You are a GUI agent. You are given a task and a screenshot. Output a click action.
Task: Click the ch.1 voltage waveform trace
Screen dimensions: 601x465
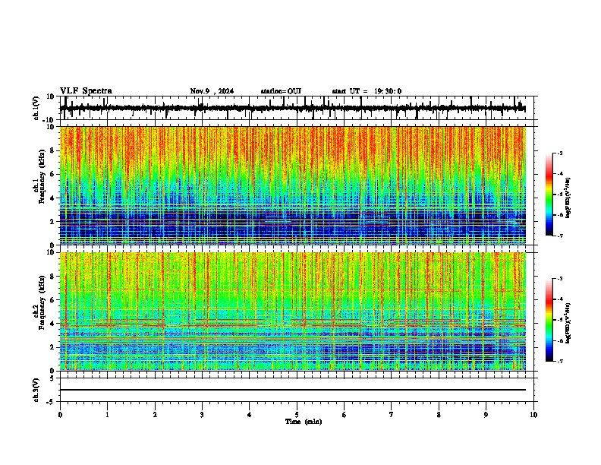coord(292,108)
